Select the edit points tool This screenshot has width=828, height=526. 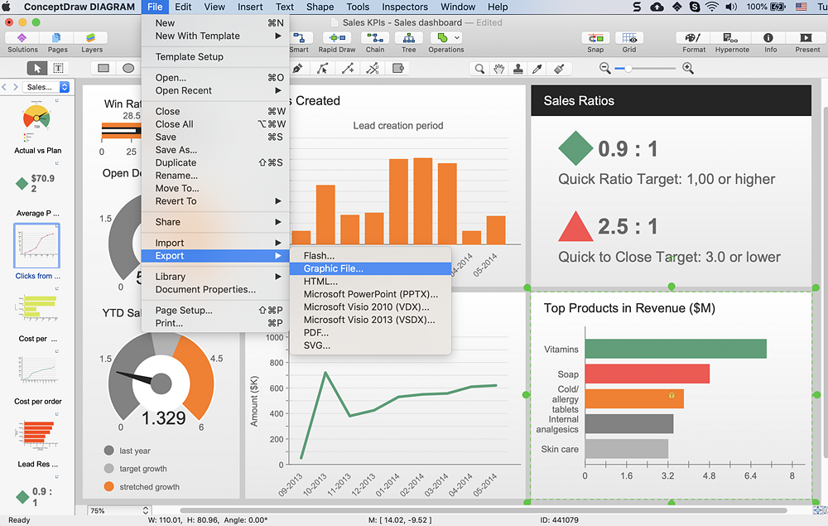323,68
